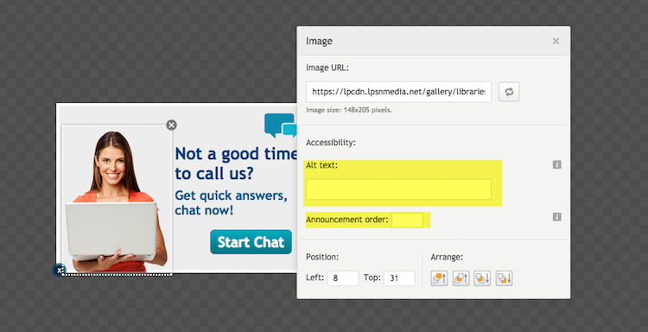
Task: Open the Announcement order info icon
Action: (556, 217)
